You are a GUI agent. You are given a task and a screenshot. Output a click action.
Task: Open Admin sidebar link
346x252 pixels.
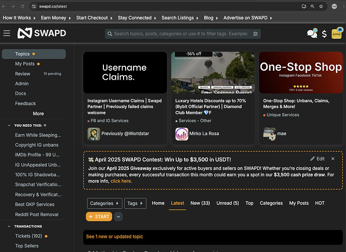tap(22, 84)
